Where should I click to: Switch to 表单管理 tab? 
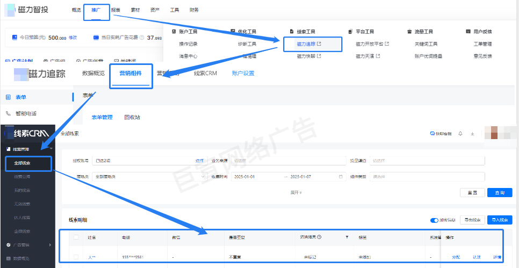pyautogui.click(x=102, y=117)
